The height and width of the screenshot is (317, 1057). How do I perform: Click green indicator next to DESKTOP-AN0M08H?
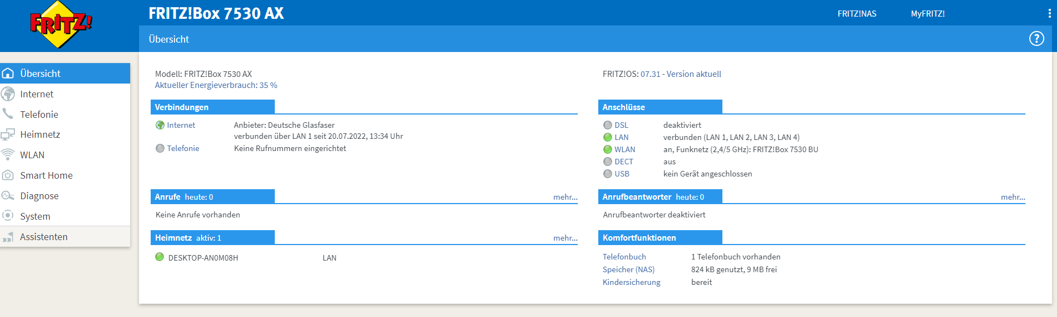[160, 257]
